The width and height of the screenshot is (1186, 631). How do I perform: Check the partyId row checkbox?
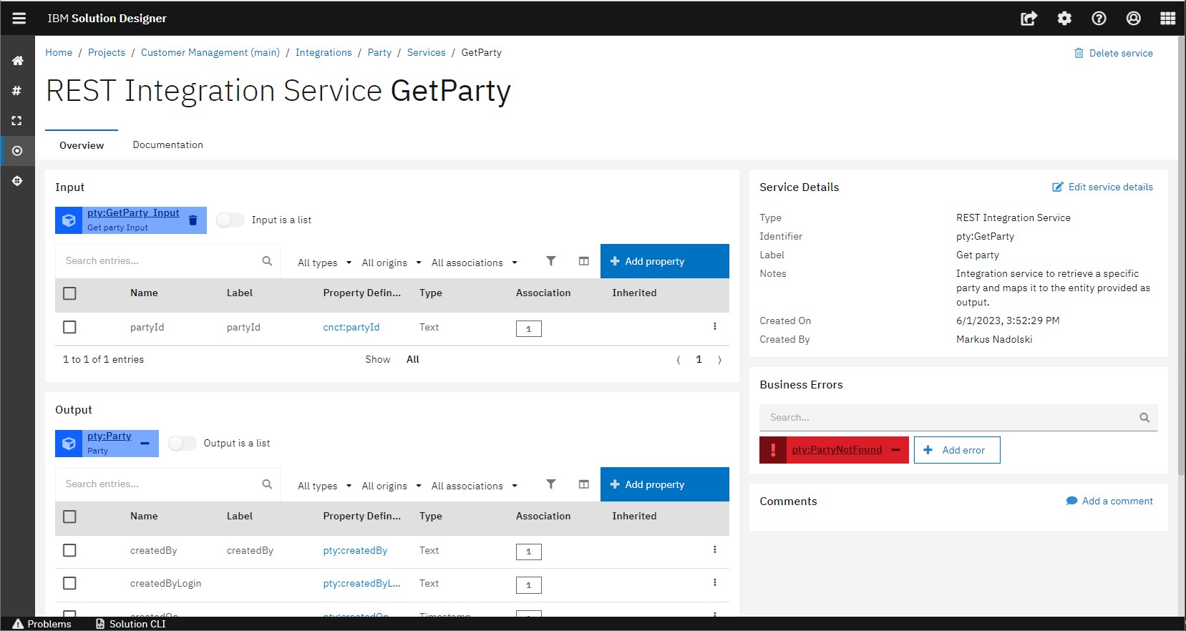[x=69, y=327]
